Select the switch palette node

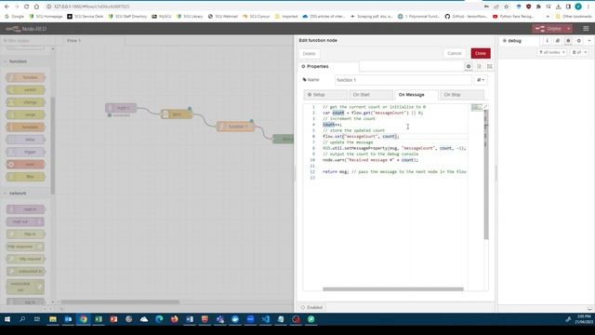coord(25,90)
